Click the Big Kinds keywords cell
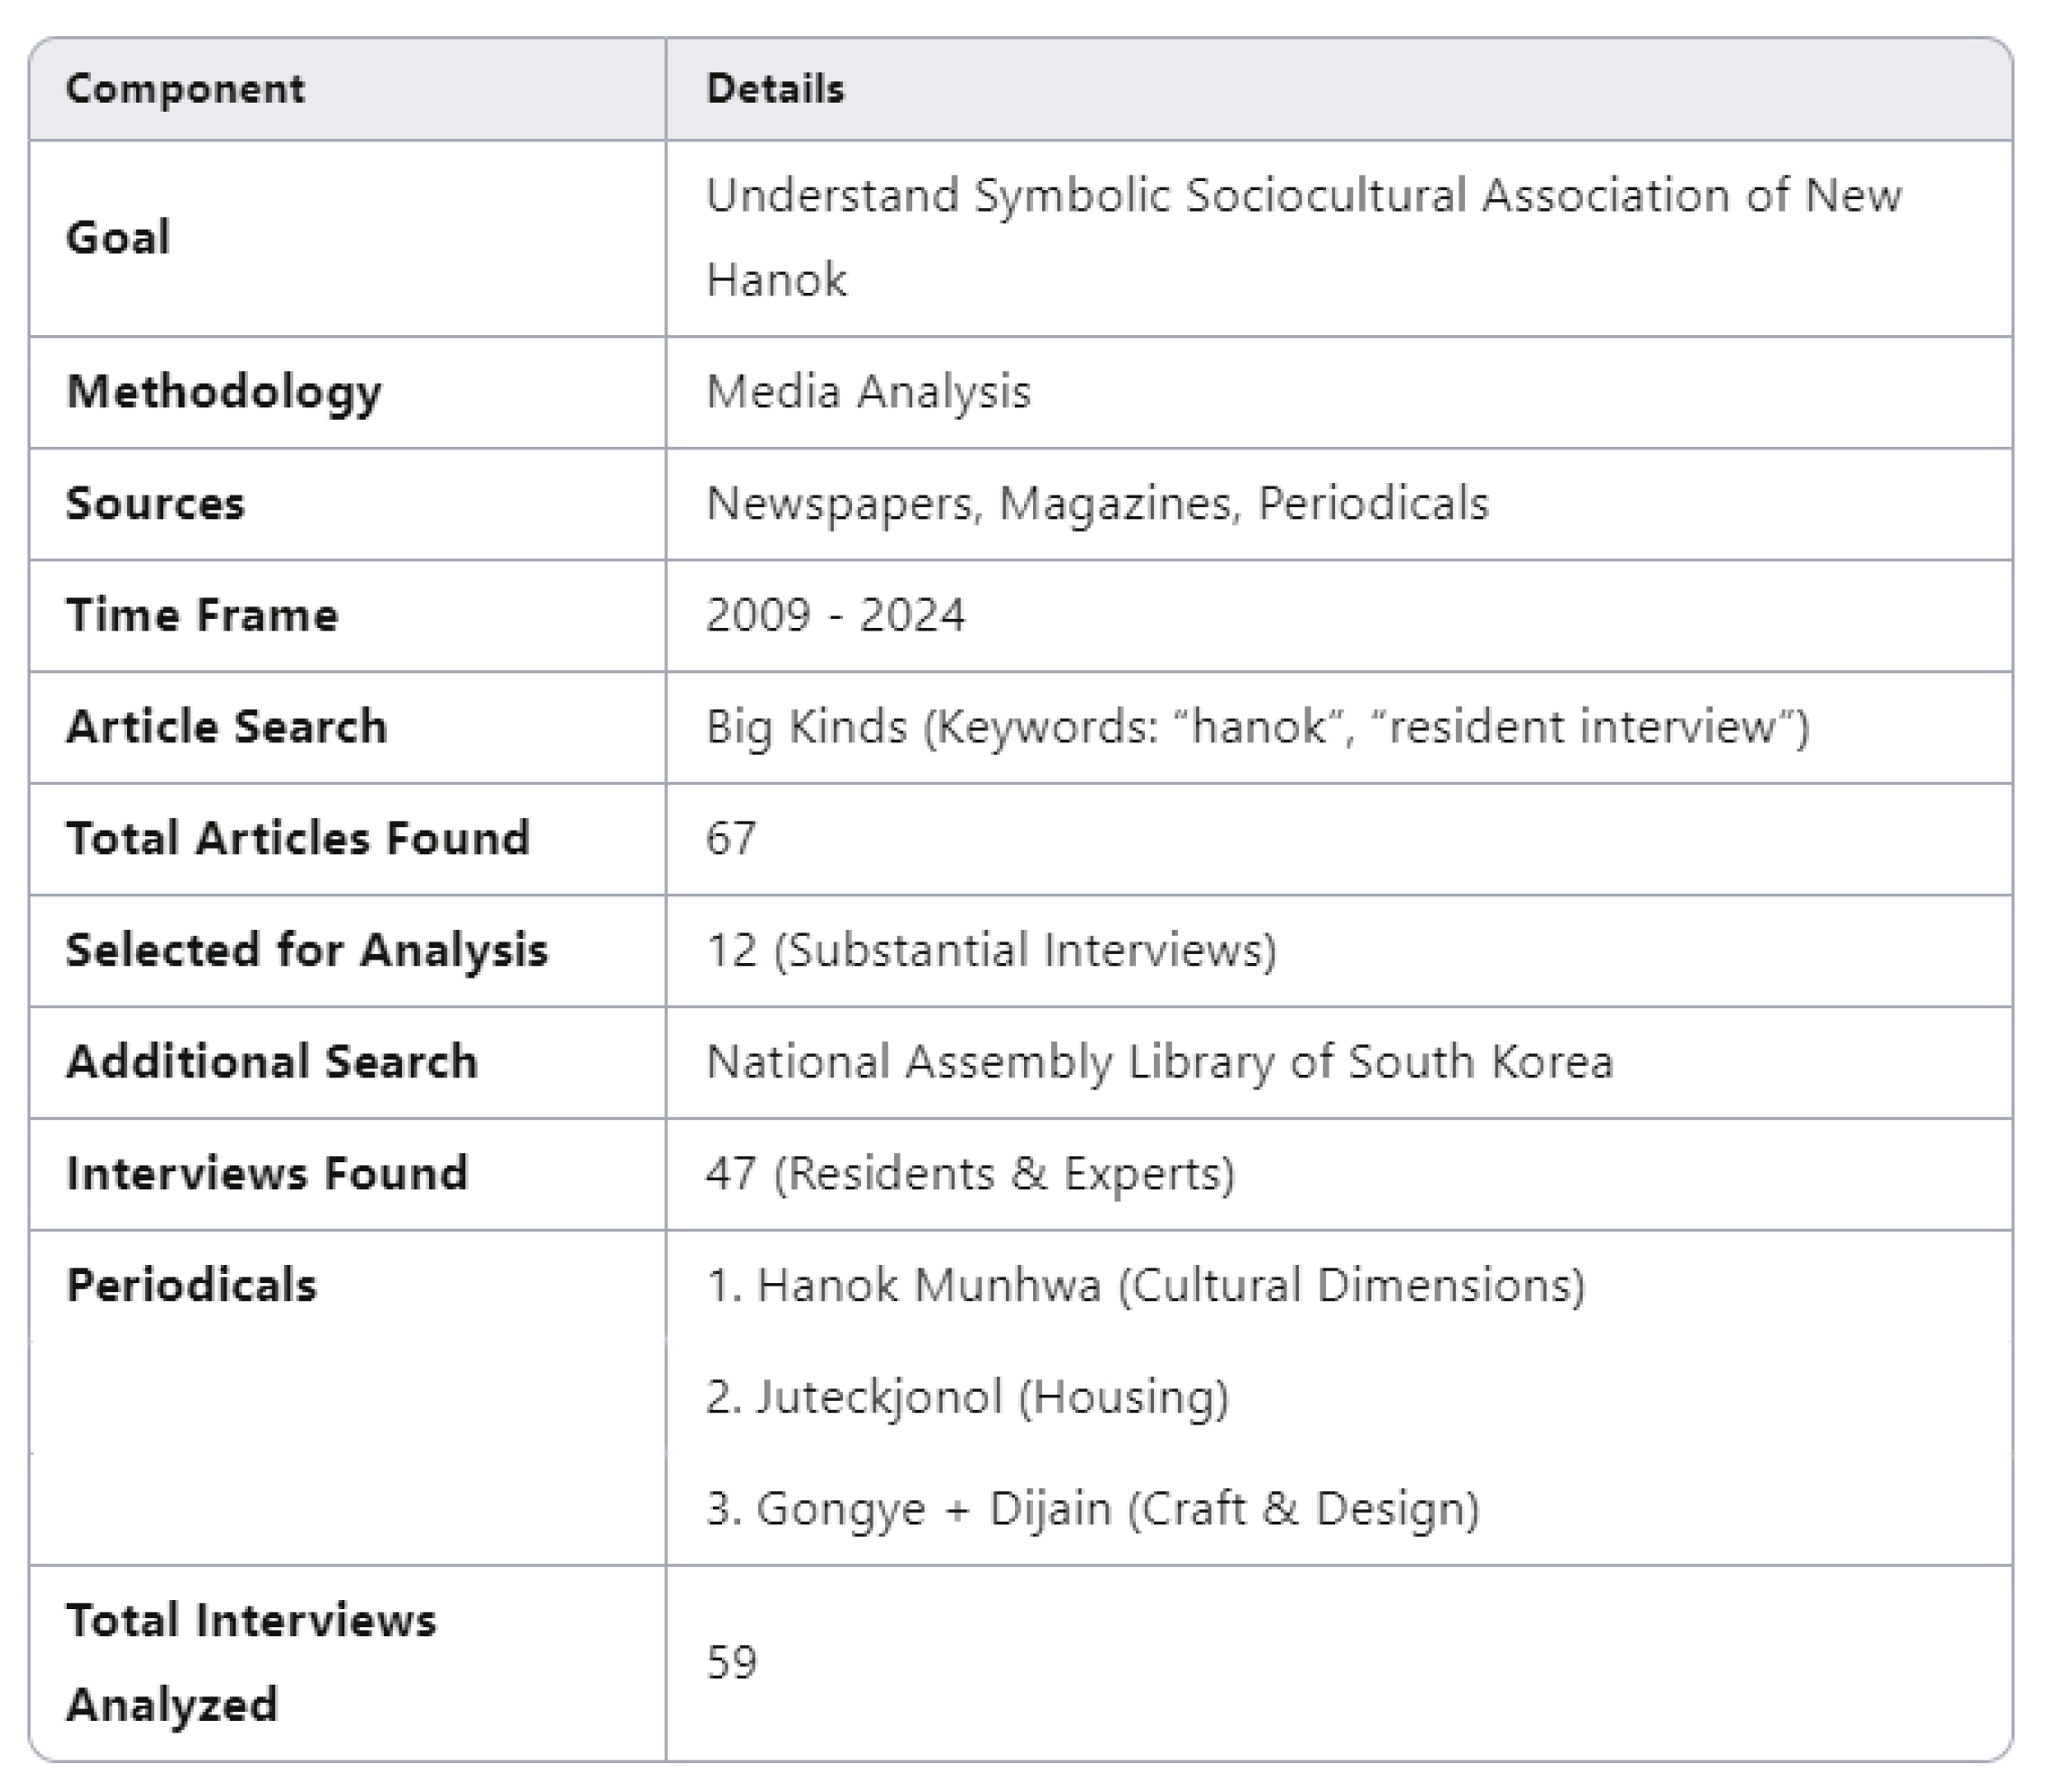This screenshot has width=2048, height=1792. (x=1257, y=727)
